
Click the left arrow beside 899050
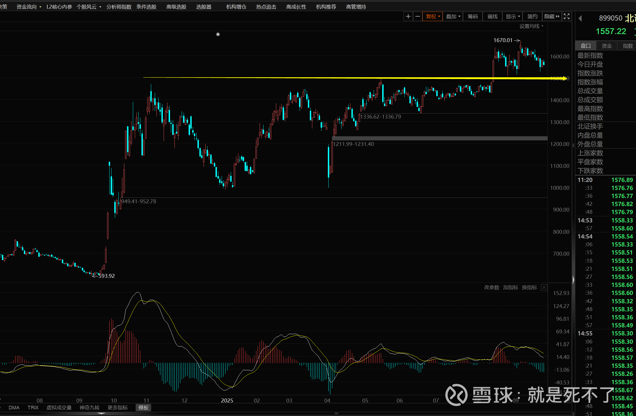point(580,19)
